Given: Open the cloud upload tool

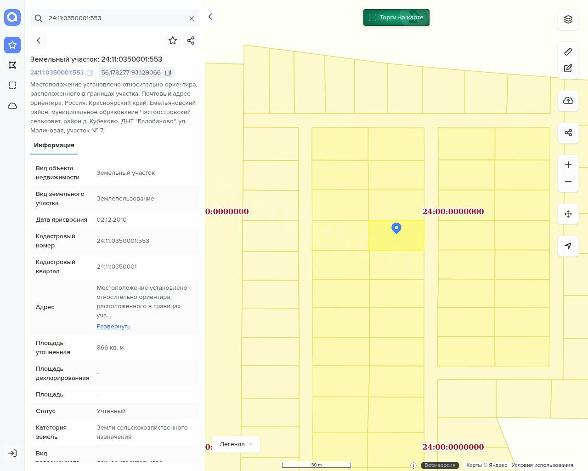Looking at the screenshot, I should [568, 101].
